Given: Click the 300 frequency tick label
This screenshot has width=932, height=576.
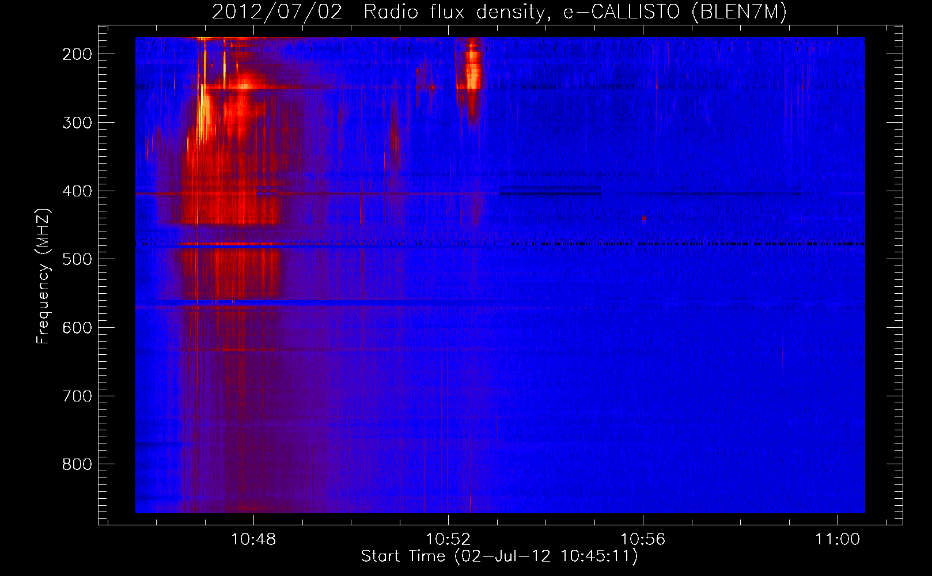Looking at the screenshot, I should [77, 123].
